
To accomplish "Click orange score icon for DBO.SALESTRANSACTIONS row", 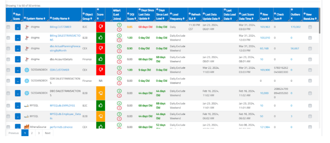I will 100,93.
